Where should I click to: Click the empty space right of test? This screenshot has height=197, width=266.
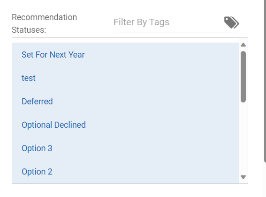[137, 78]
